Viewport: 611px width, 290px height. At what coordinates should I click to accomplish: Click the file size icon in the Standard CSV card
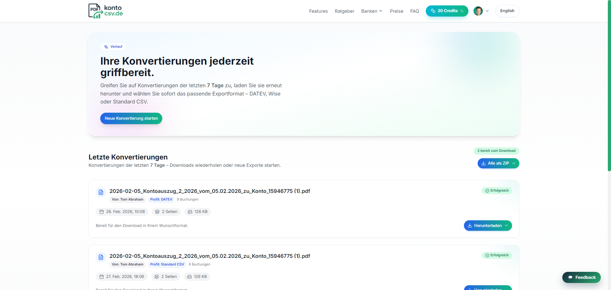click(189, 277)
